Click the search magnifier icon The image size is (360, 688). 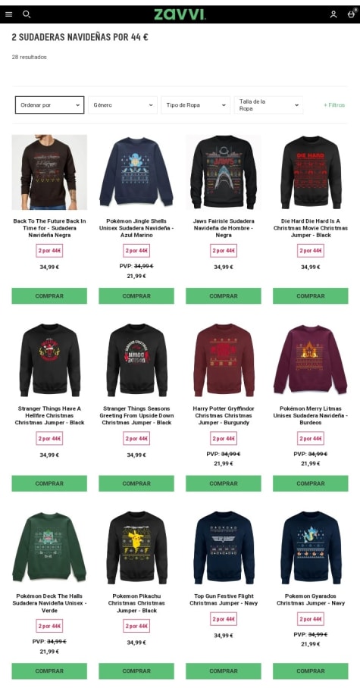click(x=27, y=14)
